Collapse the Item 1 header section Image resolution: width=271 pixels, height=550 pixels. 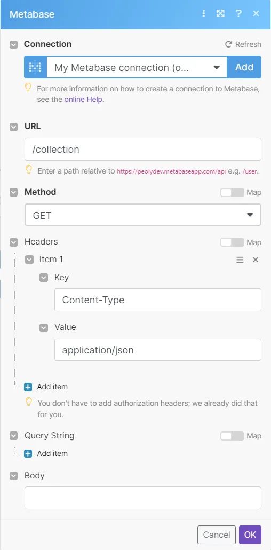coord(29,260)
